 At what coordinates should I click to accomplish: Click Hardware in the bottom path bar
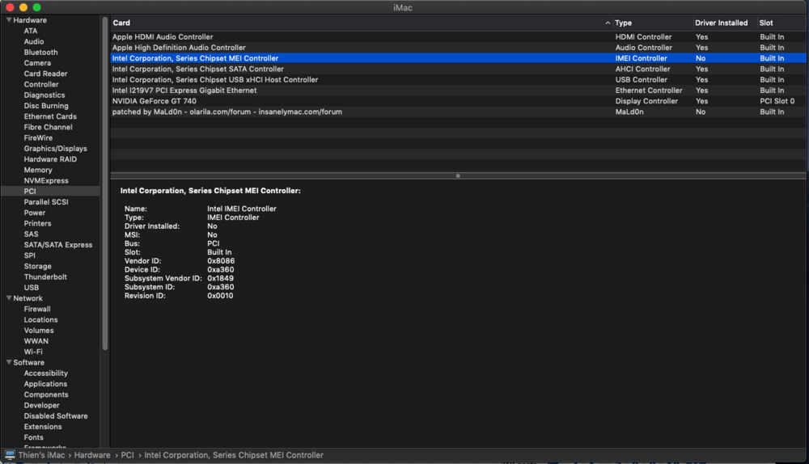tap(92, 455)
